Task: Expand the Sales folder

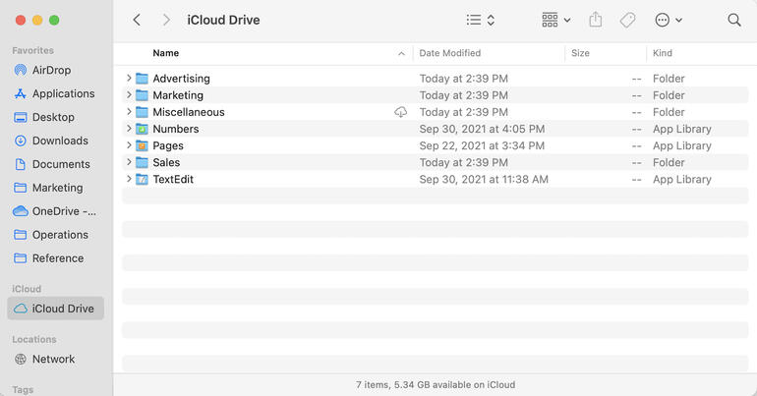Action: coord(129,162)
